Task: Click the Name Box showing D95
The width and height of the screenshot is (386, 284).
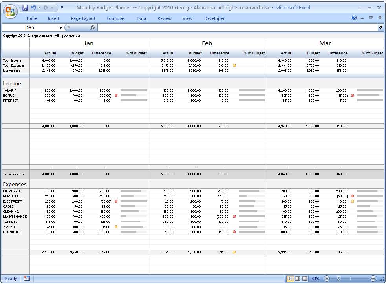Action: [30, 28]
